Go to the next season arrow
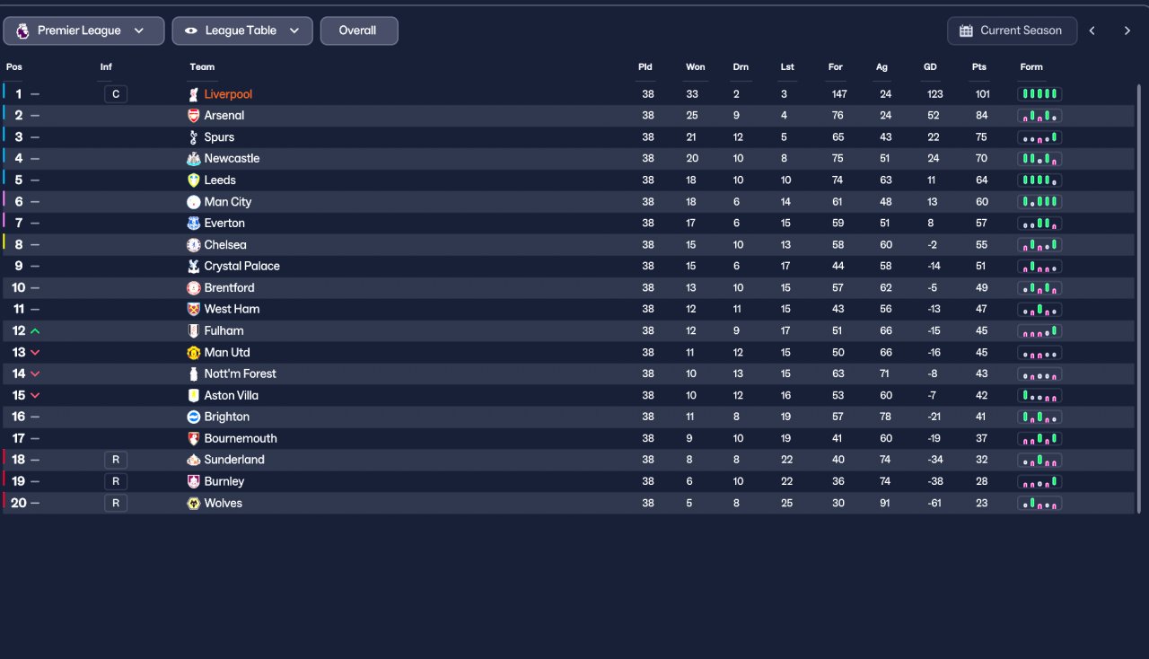Image resolution: width=1149 pixels, height=659 pixels. tap(1127, 31)
